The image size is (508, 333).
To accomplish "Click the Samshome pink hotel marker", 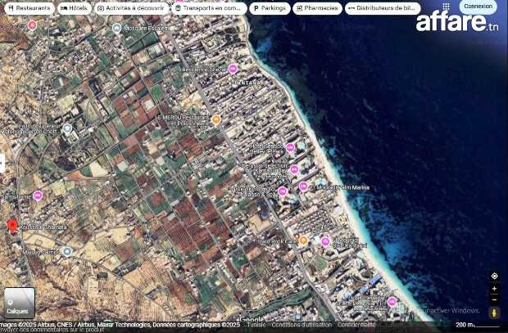I will [38, 196].
